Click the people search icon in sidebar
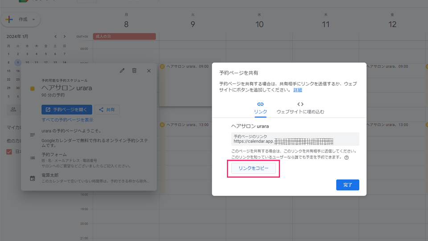The image size is (428, 241). (13, 110)
